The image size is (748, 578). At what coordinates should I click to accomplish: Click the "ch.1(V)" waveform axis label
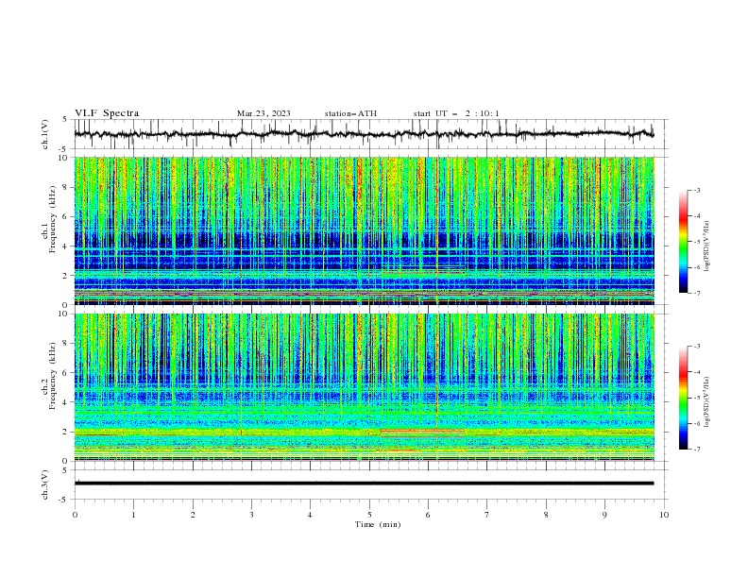click(x=45, y=134)
